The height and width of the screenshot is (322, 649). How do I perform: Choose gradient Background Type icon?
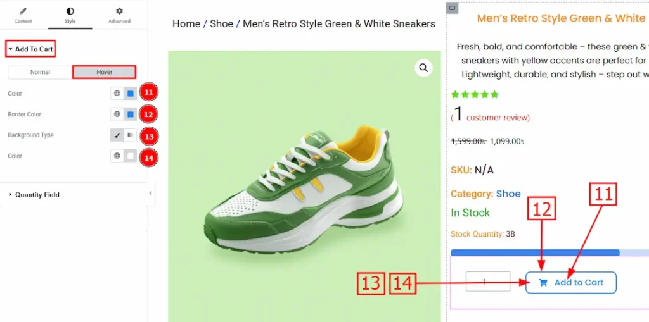point(130,135)
